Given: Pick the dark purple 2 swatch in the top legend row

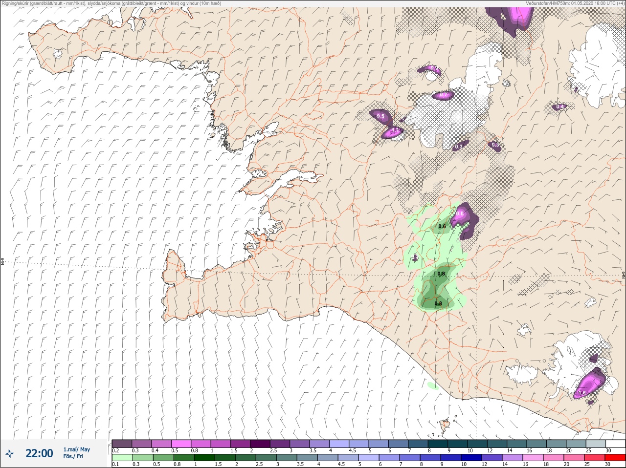Looking at the screenshot, I should (x=260, y=444).
